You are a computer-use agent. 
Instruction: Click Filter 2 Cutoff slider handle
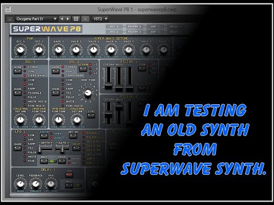point(108,115)
